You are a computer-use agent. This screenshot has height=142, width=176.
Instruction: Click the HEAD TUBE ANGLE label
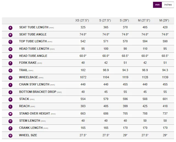tap(33, 56)
